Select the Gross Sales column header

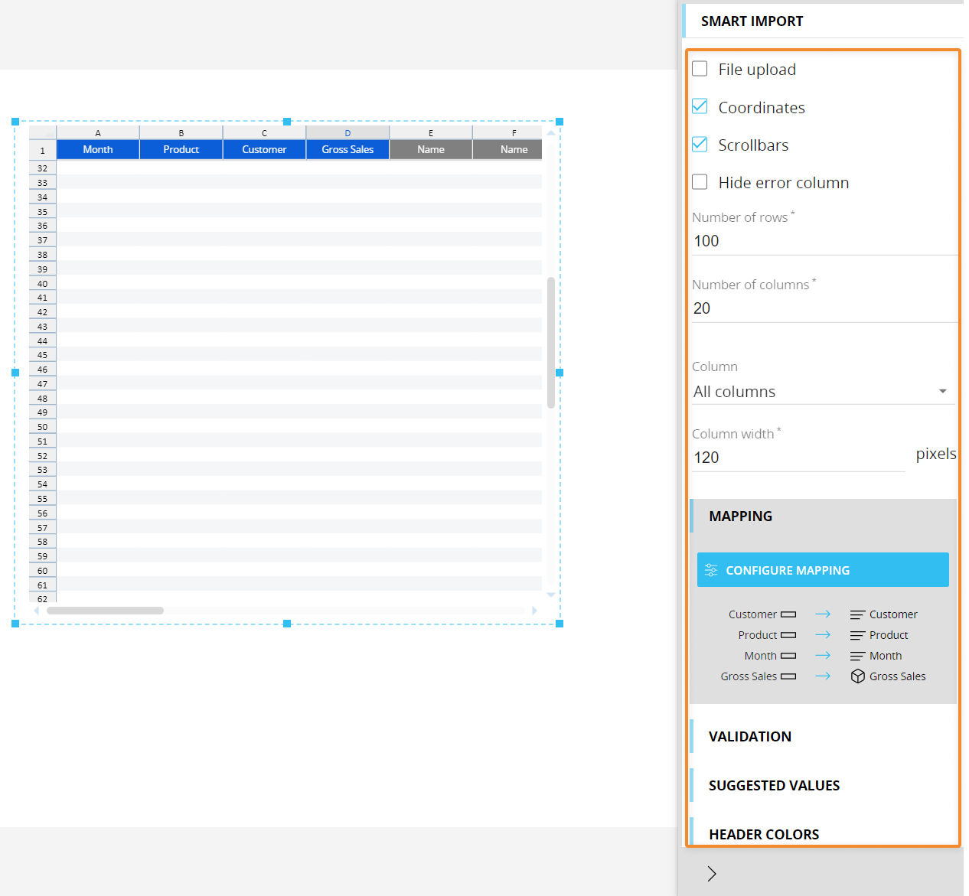(347, 149)
